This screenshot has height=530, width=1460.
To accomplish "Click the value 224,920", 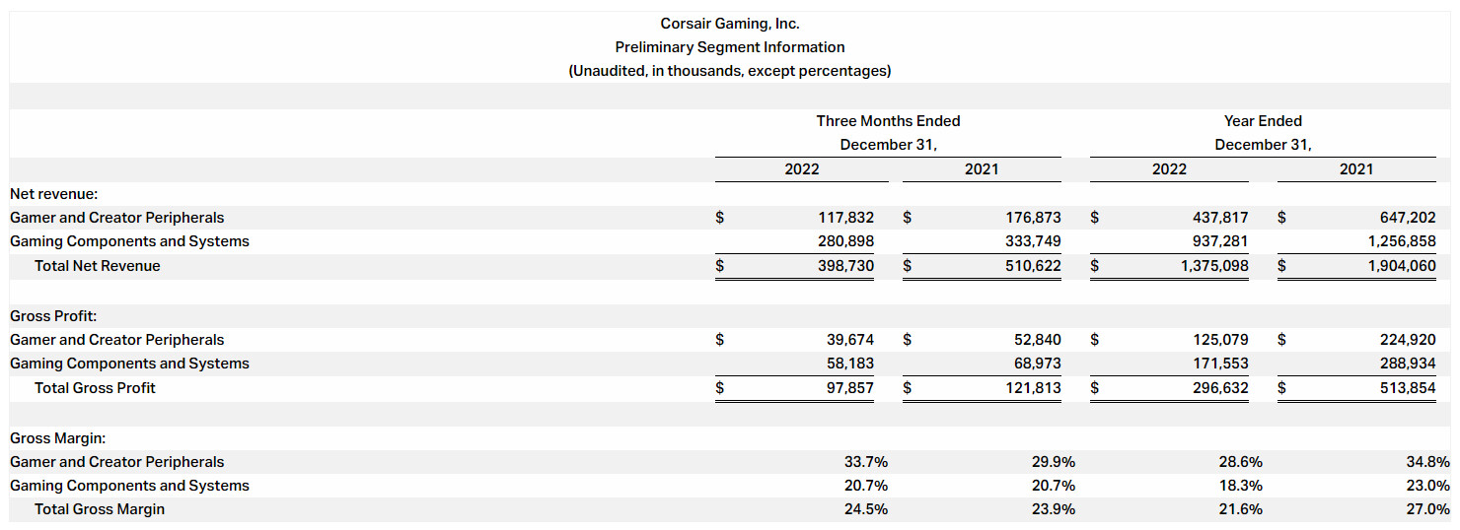I will (1406, 340).
